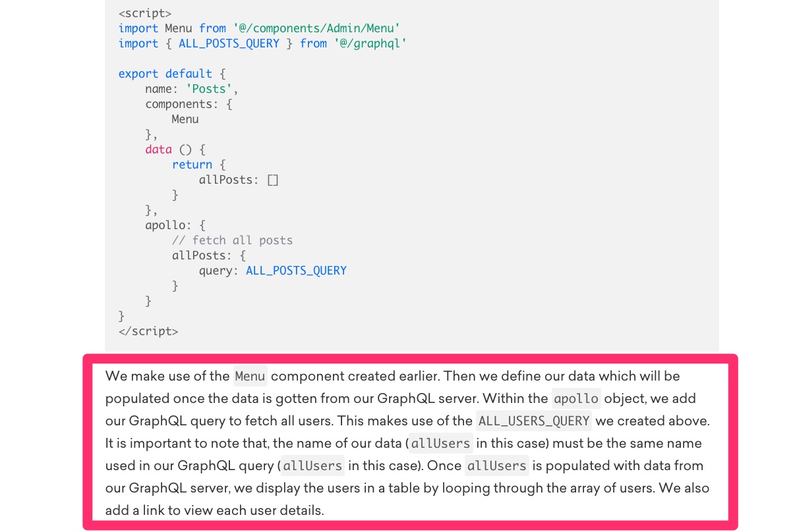Click the inline code word 'apollo' in paragraph
This screenshot has height=532, width=793.
(576, 398)
